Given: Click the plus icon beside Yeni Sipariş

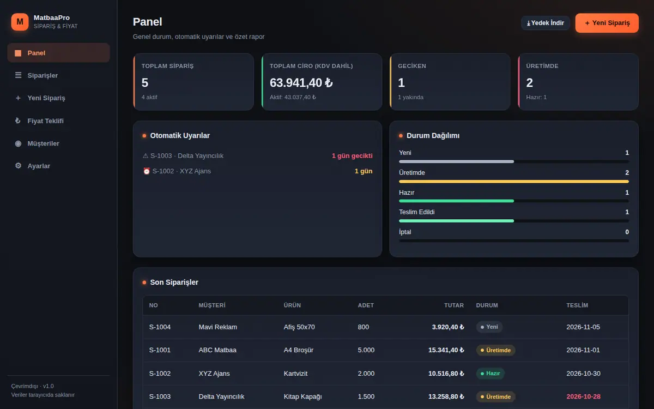Looking at the screenshot, I should (18, 98).
